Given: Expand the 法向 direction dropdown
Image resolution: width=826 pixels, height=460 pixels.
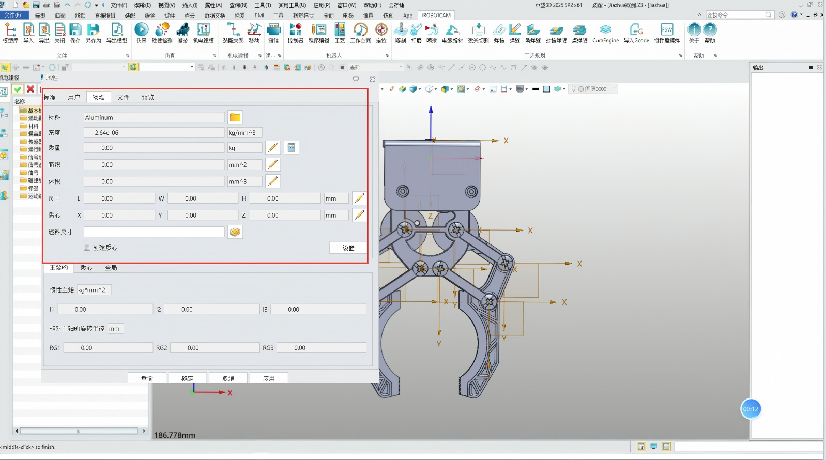Looking at the screenshot, I should click(400, 67).
